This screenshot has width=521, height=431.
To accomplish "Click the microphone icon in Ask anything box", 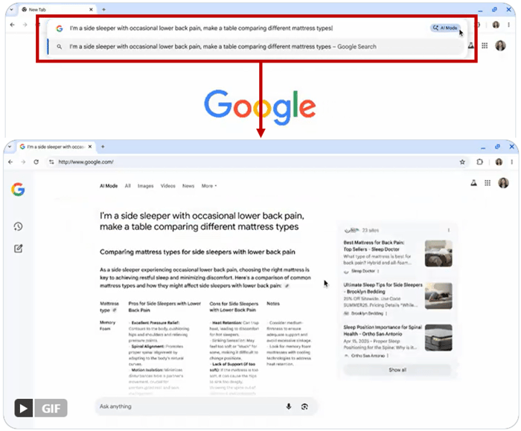I will point(289,406).
